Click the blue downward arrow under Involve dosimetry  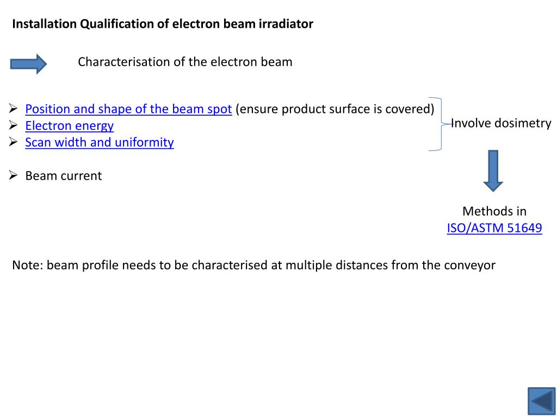coord(493,170)
